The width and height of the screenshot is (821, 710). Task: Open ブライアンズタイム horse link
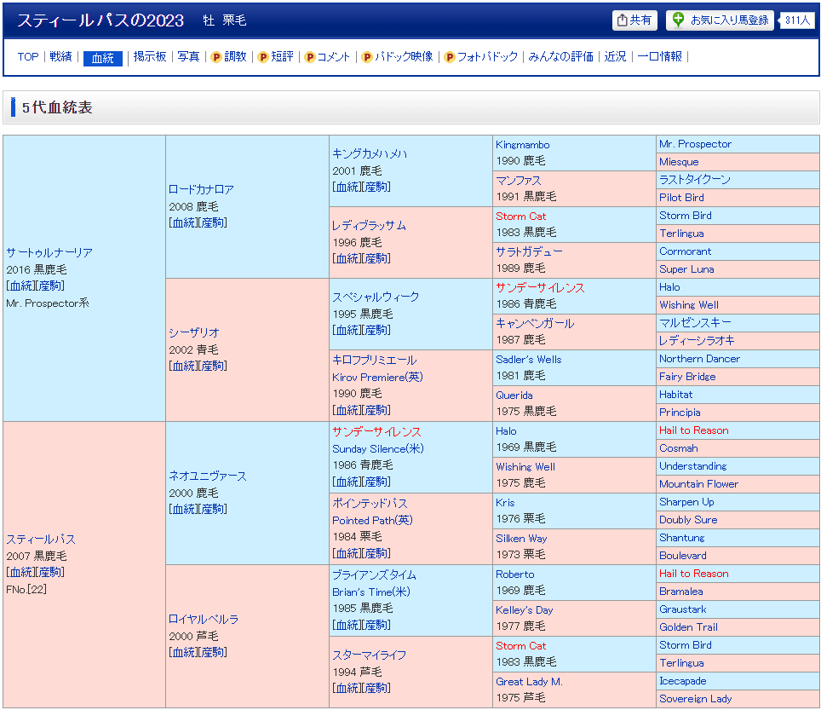pos(375,574)
